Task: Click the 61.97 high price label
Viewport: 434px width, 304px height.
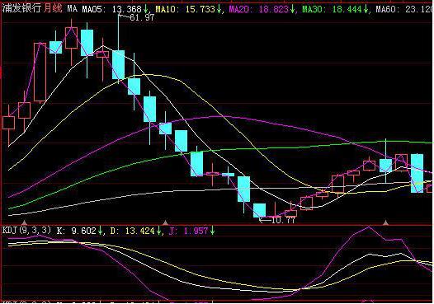Action: 142,17
